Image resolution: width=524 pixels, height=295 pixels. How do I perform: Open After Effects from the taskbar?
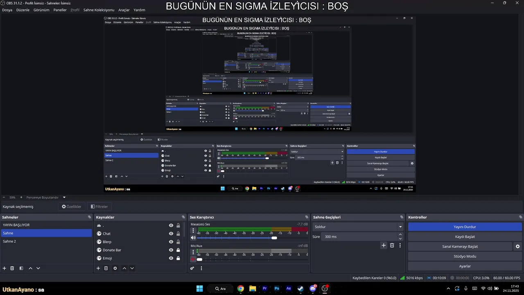(289, 288)
